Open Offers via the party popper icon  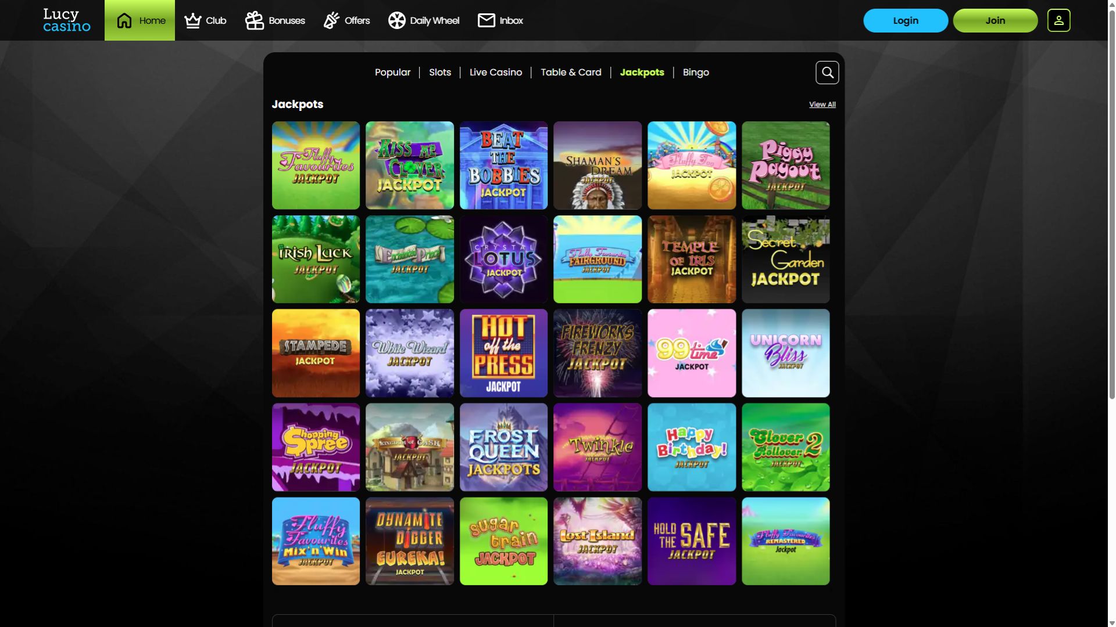point(331,20)
